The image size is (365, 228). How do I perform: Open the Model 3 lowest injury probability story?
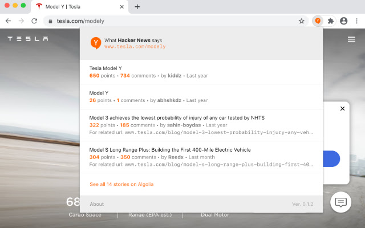tap(177, 118)
